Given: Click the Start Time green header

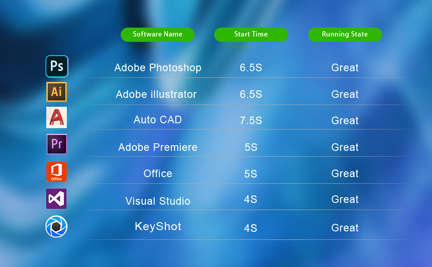Looking at the screenshot, I should tap(251, 34).
